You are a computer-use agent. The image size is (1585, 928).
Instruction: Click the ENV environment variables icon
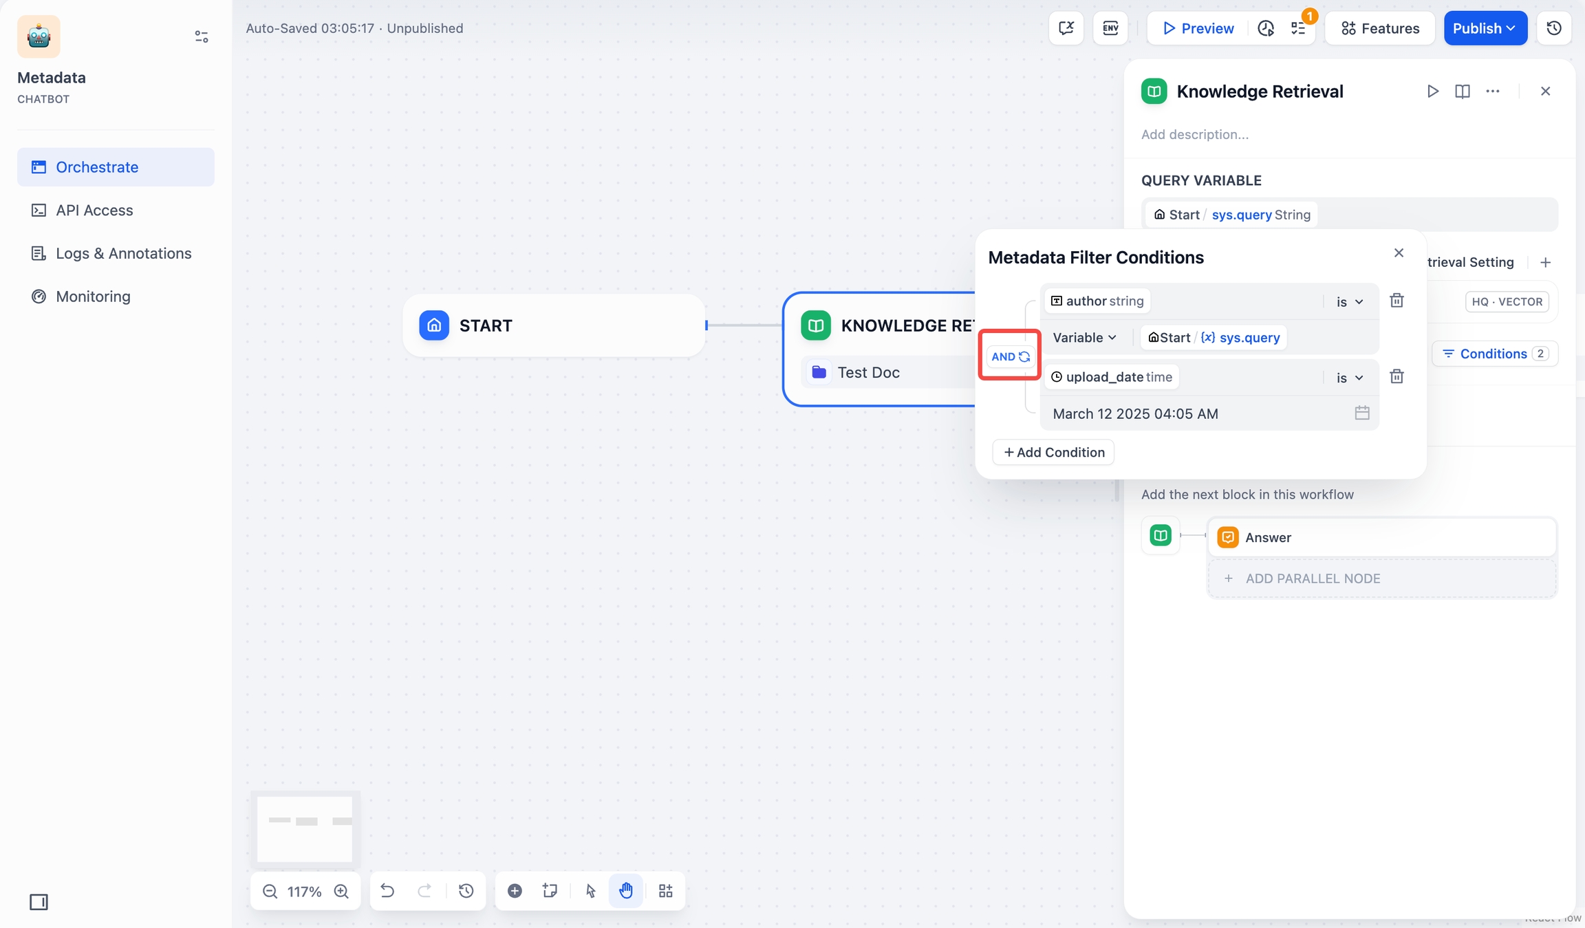click(1110, 28)
